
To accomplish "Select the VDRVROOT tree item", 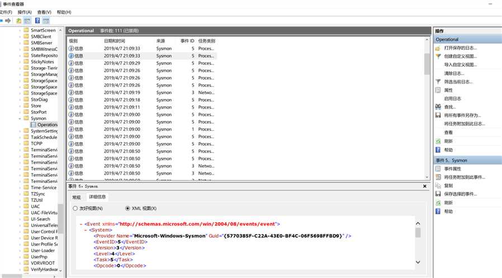I will pos(43,263).
